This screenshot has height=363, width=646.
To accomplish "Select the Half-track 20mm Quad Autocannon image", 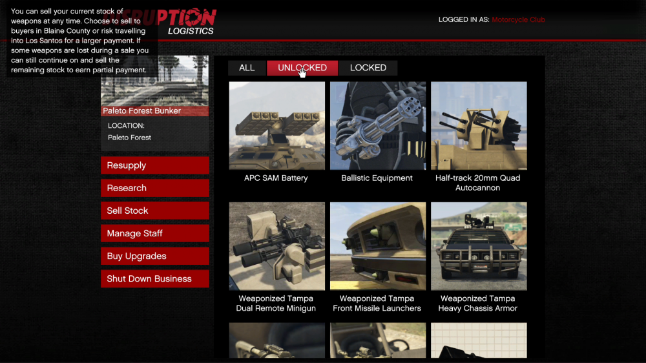I will [479, 126].
